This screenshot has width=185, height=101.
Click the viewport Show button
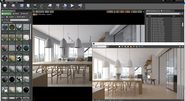click(x=52, y=12)
